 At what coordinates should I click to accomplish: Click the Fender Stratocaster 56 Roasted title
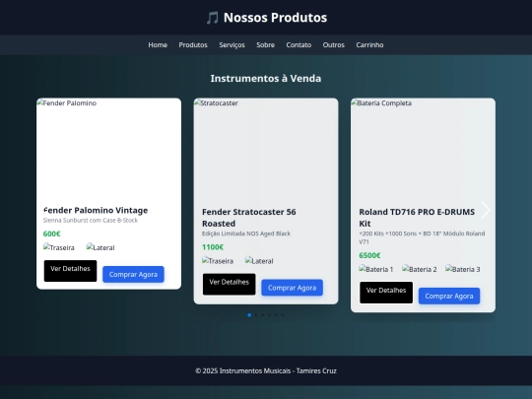(x=249, y=218)
